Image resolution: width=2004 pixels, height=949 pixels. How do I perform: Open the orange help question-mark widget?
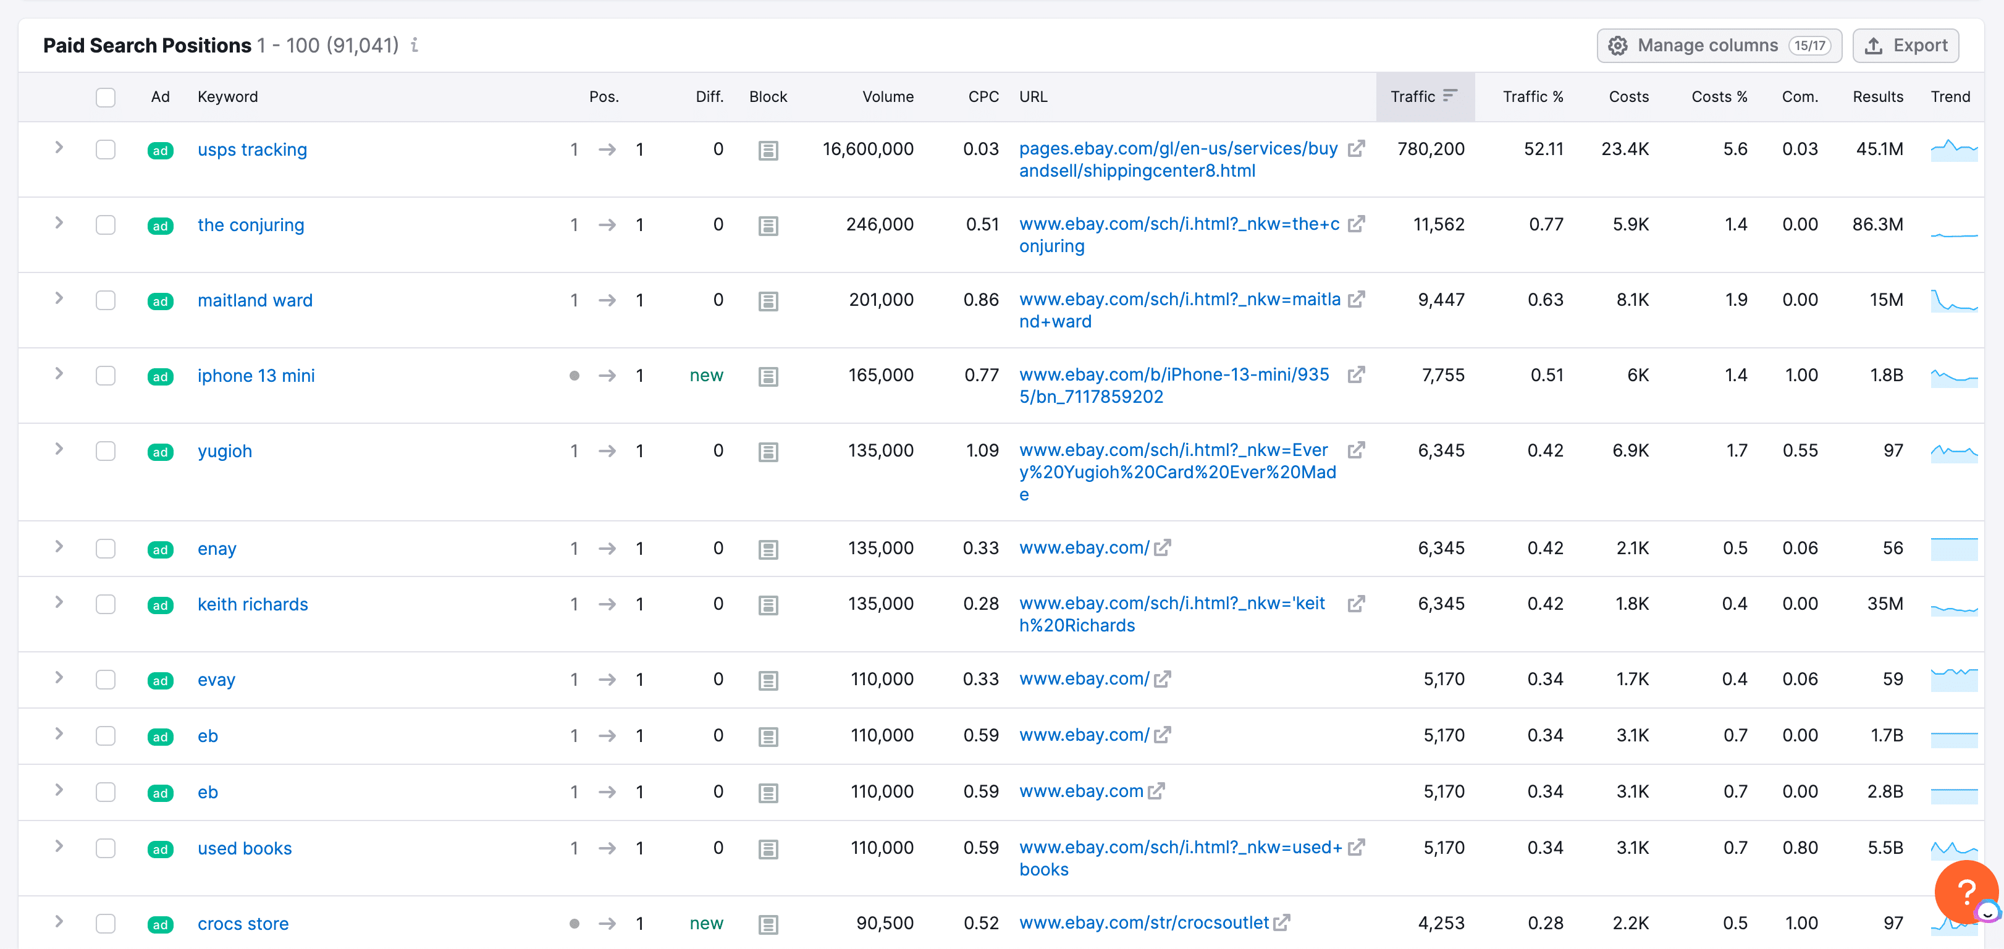pos(1966,892)
